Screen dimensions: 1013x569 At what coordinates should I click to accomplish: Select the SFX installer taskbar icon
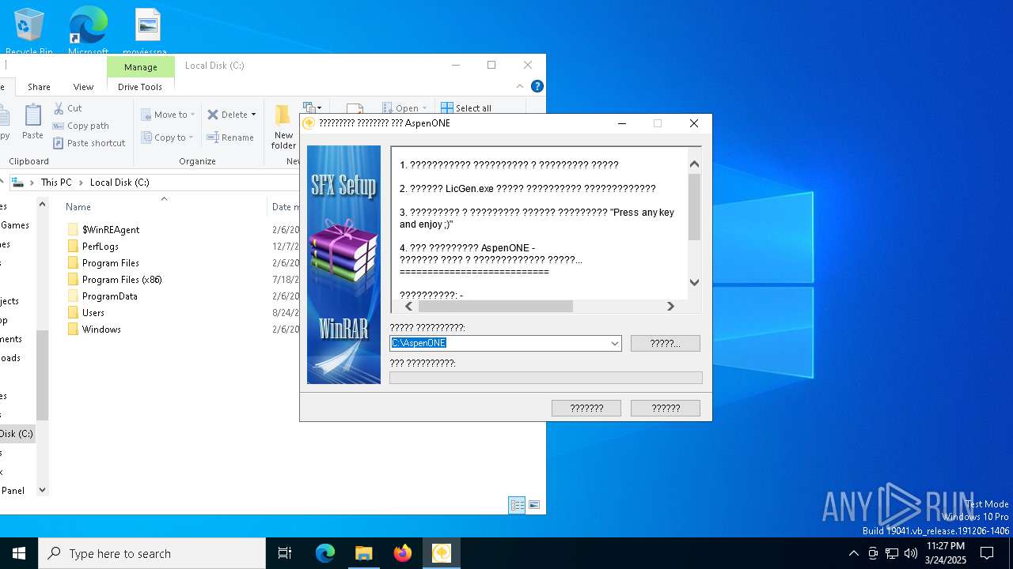(x=441, y=553)
